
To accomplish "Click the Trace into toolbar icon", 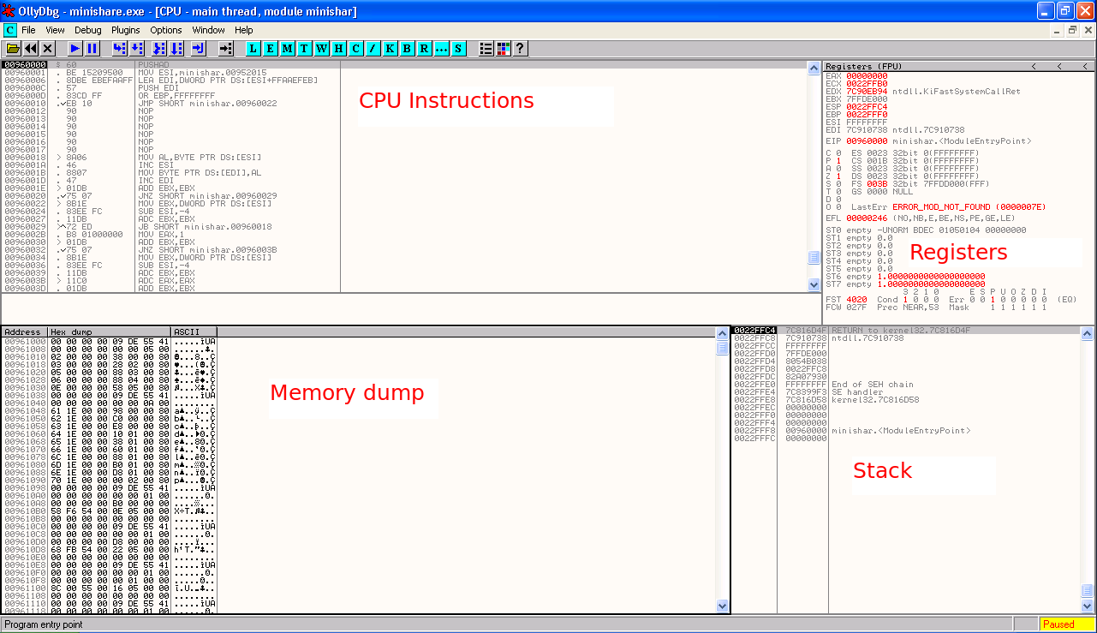I will pos(159,49).
